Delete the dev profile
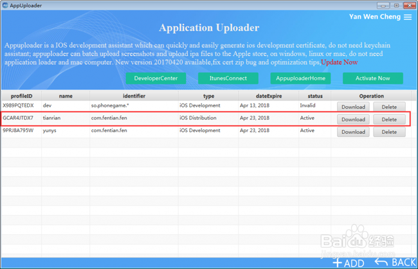This screenshot has height=269, width=418. [389, 107]
